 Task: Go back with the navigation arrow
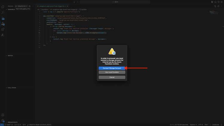[74, 2]
